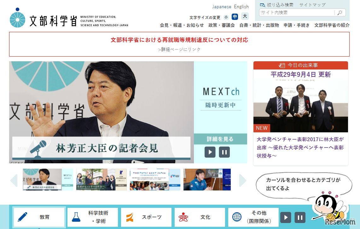Pause the bottom category banner rotation
The width and height of the screenshot is (360, 229).
pos(300,217)
